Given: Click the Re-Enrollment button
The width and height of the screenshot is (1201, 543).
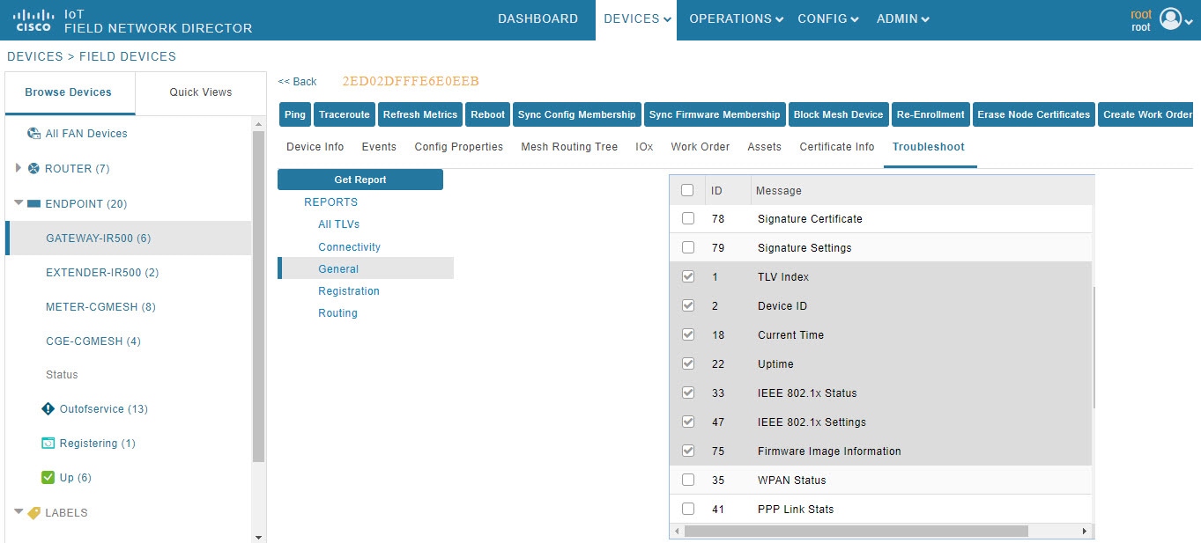Looking at the screenshot, I should pyautogui.click(x=930, y=114).
